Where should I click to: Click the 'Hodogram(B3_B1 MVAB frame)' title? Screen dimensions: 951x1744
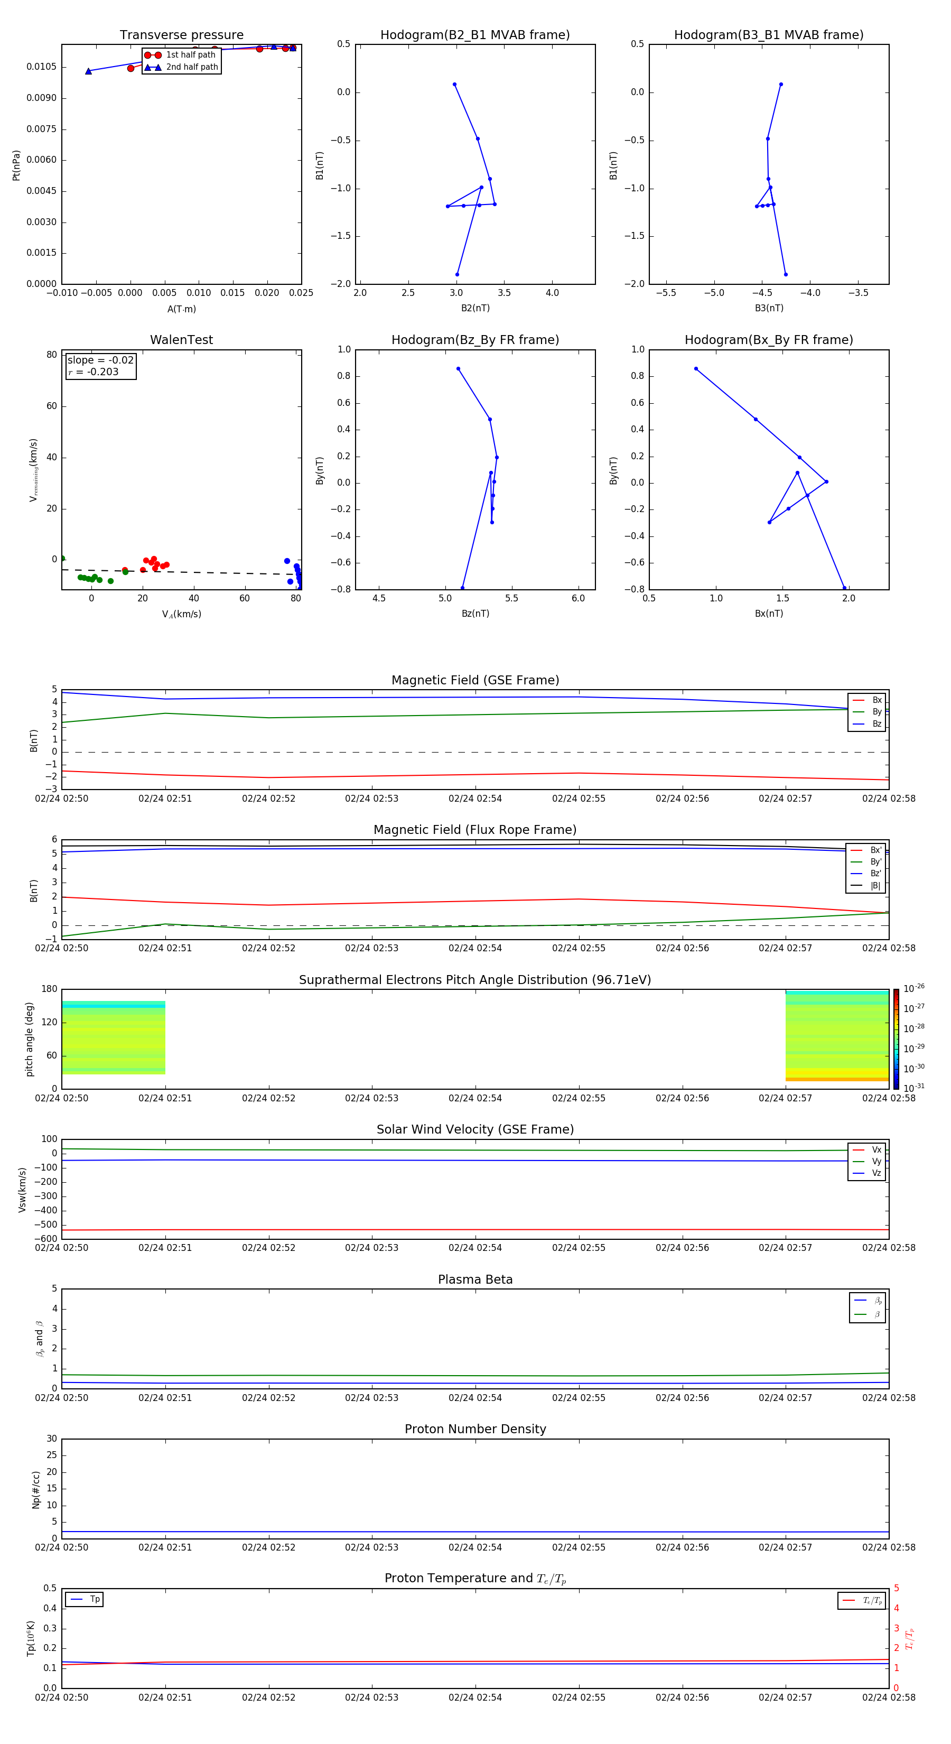[x=769, y=35]
